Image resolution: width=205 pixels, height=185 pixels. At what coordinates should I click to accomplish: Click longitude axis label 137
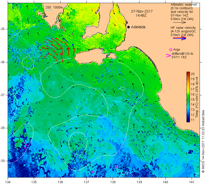87,182
